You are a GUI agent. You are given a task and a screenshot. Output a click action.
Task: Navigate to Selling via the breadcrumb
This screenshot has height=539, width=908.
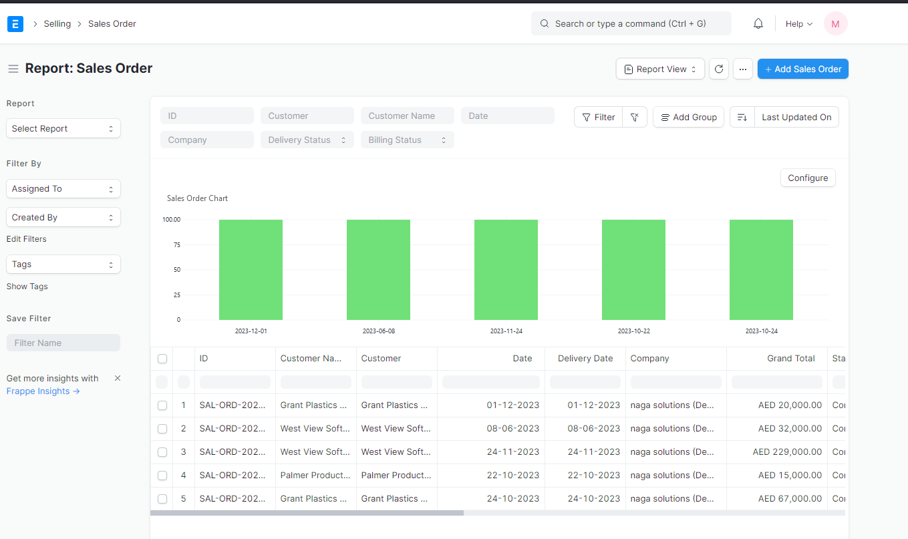click(x=57, y=23)
